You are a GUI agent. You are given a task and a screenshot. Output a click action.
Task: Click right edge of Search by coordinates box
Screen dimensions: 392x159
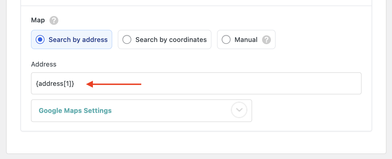(x=210, y=40)
